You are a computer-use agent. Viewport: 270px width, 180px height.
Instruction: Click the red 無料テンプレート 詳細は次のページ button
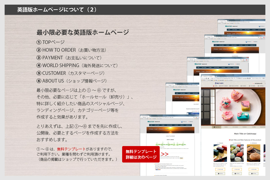click(x=141, y=154)
